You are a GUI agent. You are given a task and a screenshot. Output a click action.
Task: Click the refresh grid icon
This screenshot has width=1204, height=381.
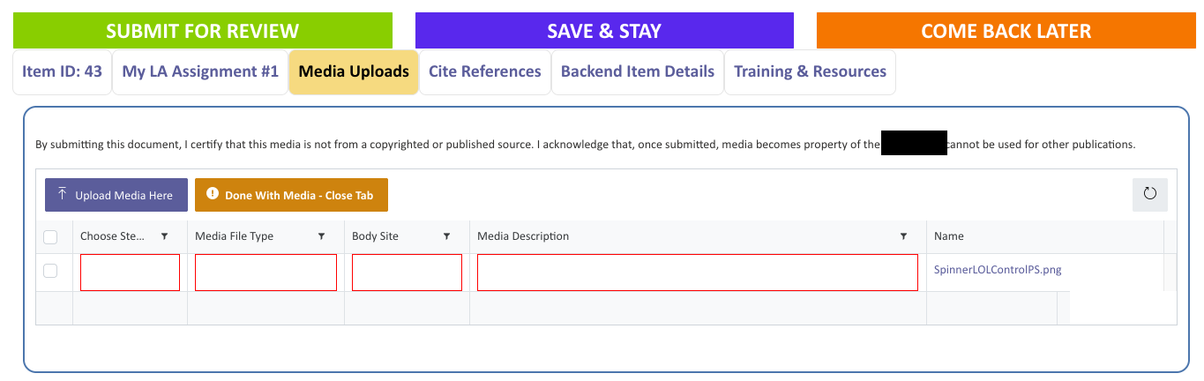point(1149,195)
